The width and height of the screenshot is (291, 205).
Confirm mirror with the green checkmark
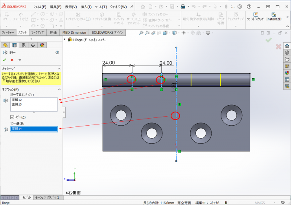[x=4, y=60]
